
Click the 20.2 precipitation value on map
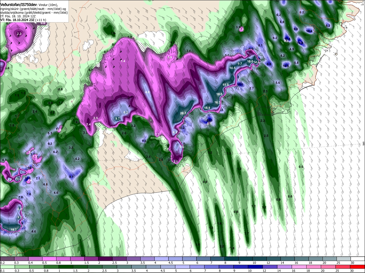183,113
